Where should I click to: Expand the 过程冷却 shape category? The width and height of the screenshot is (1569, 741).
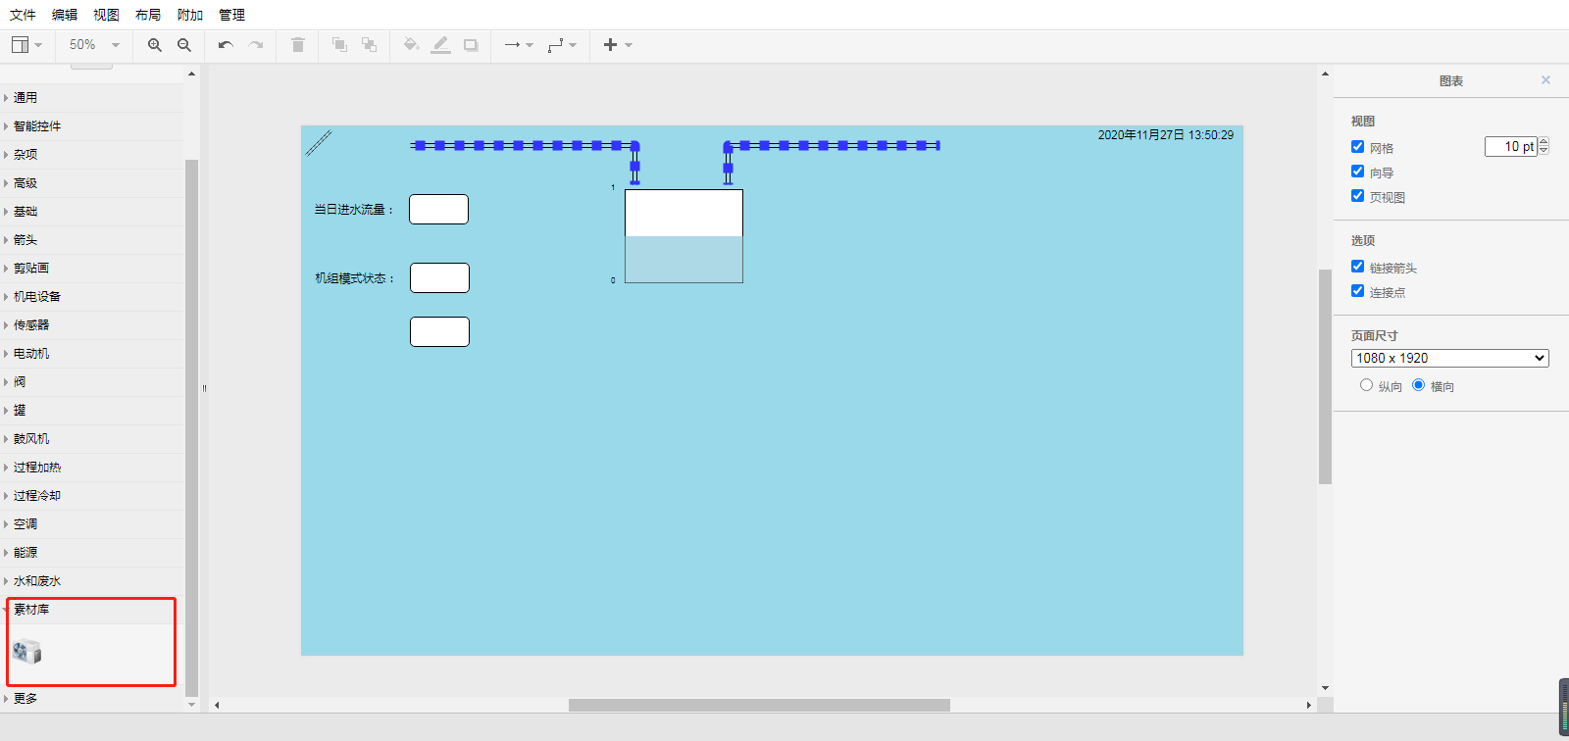pyautogui.click(x=92, y=496)
